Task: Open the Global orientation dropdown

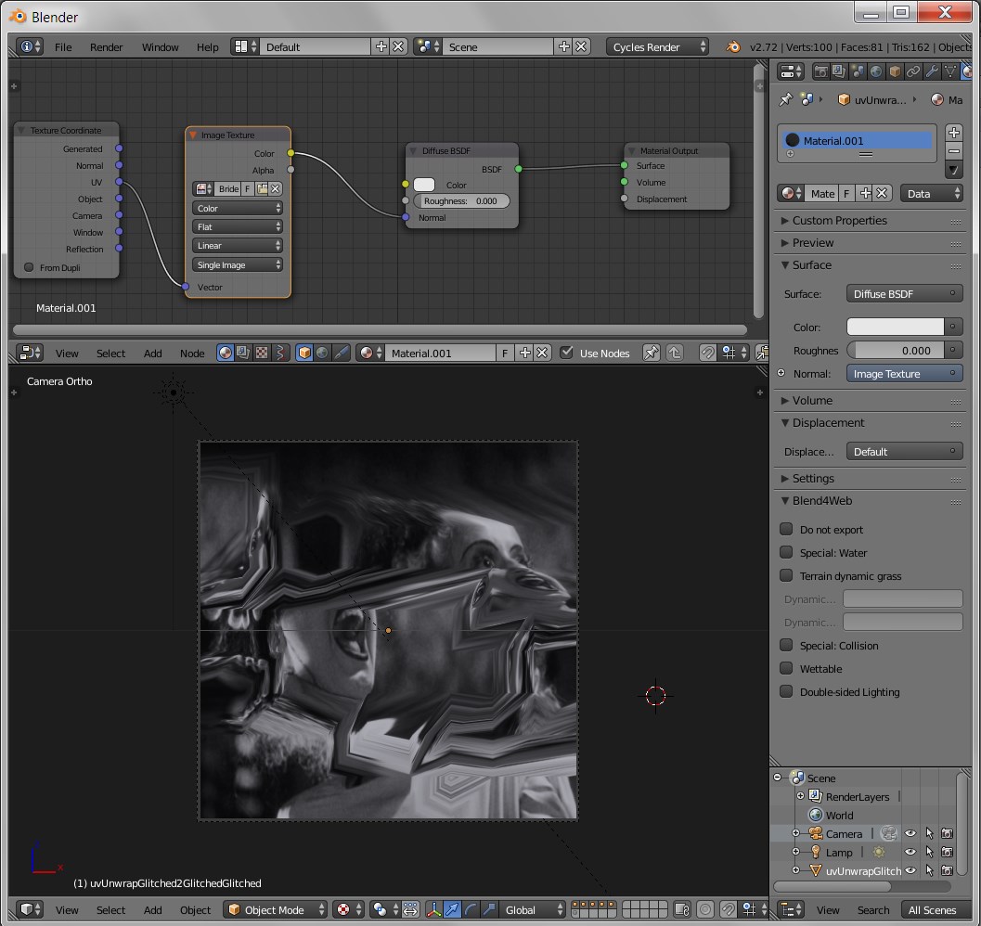Action: (x=534, y=909)
